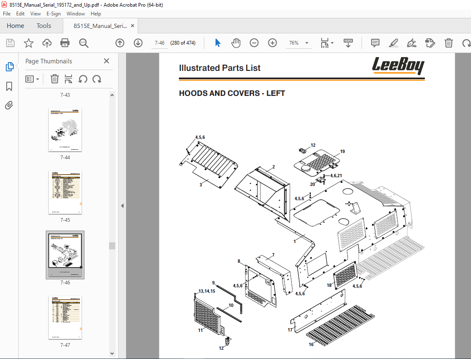Upload file to cloud icon
Image resolution: width=471 pixels, height=359 pixels.
pyautogui.click(x=47, y=43)
